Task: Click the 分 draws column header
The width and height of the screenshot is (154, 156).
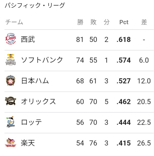Action: (x=107, y=22)
